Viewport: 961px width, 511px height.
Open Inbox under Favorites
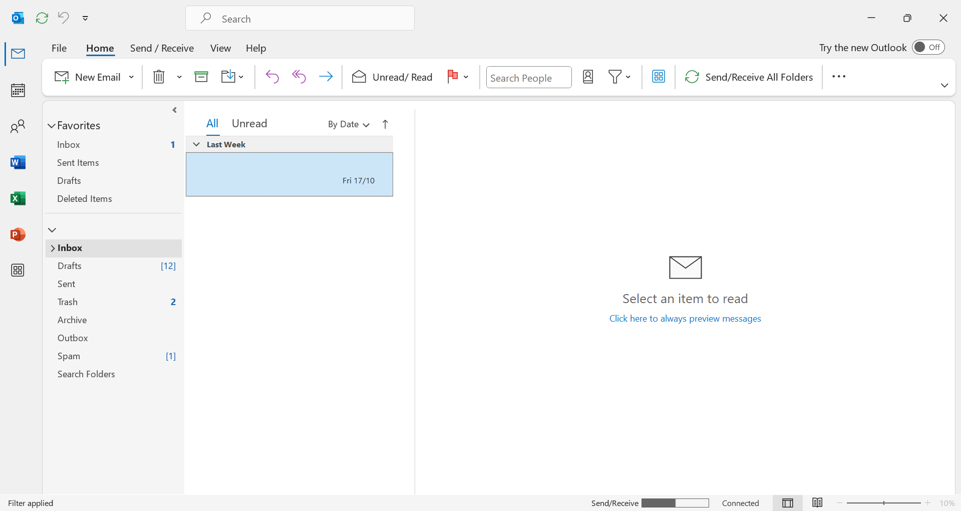point(114,145)
